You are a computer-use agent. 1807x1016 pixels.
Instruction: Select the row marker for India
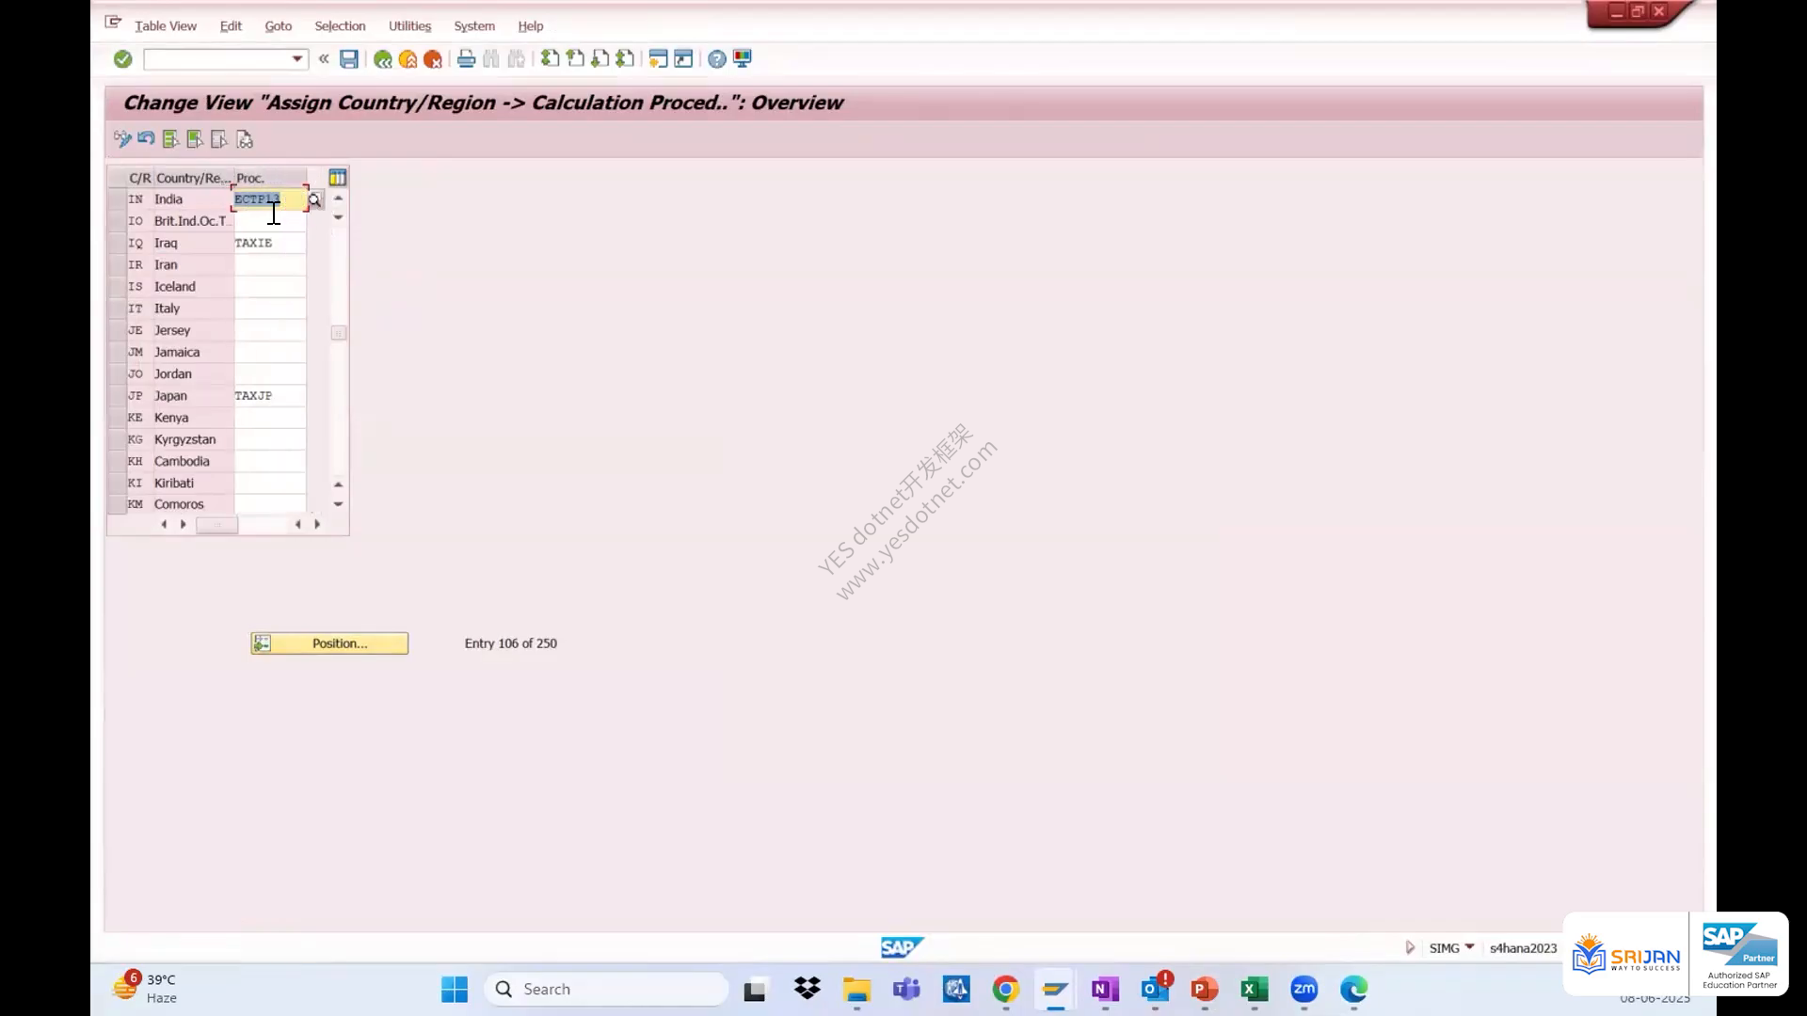[117, 199]
